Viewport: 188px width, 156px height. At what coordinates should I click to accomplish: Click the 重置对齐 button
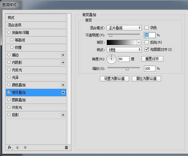(x=152, y=59)
